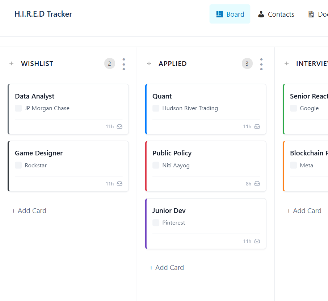Open the H.I.R.E.D Tracker home title

click(x=43, y=14)
